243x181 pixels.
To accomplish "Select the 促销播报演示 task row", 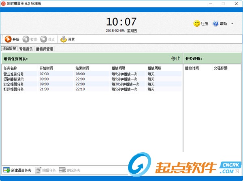I will tap(92, 79).
